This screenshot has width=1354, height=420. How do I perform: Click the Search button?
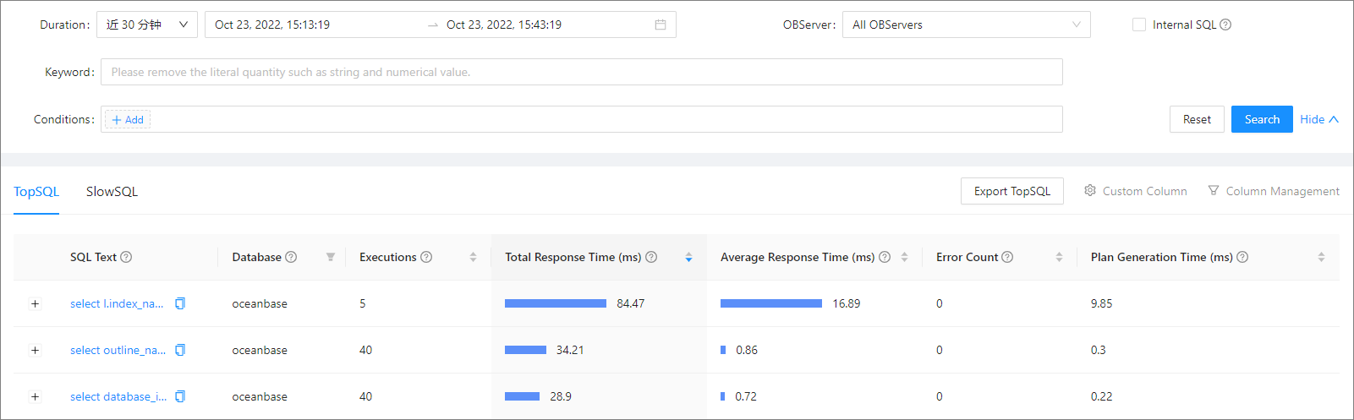[x=1261, y=119]
